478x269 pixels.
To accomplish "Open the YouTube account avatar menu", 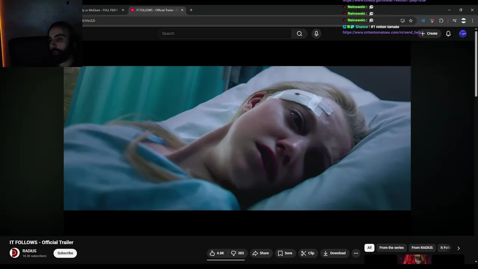I will click(463, 34).
